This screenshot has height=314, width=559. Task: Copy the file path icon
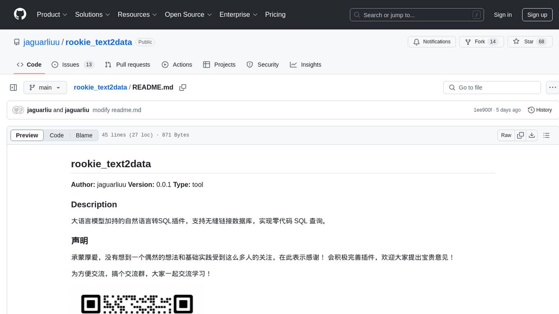pyautogui.click(x=183, y=88)
